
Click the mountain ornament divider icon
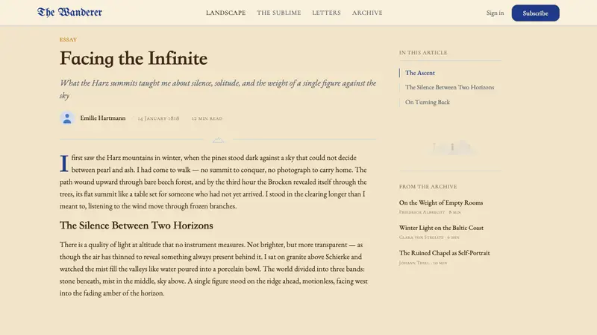pos(218,140)
